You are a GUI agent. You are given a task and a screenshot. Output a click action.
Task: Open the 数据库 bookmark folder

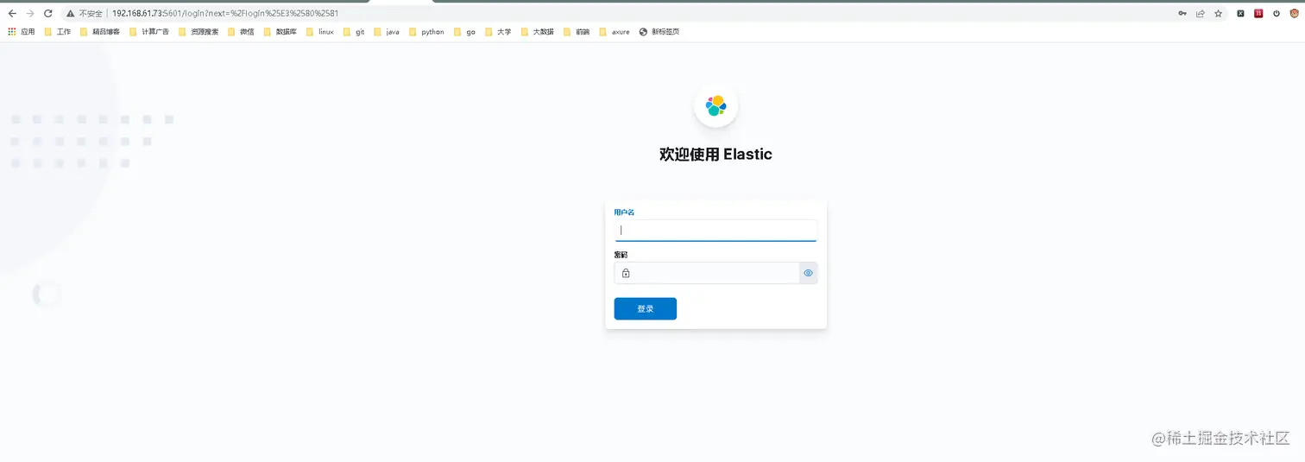pos(280,32)
